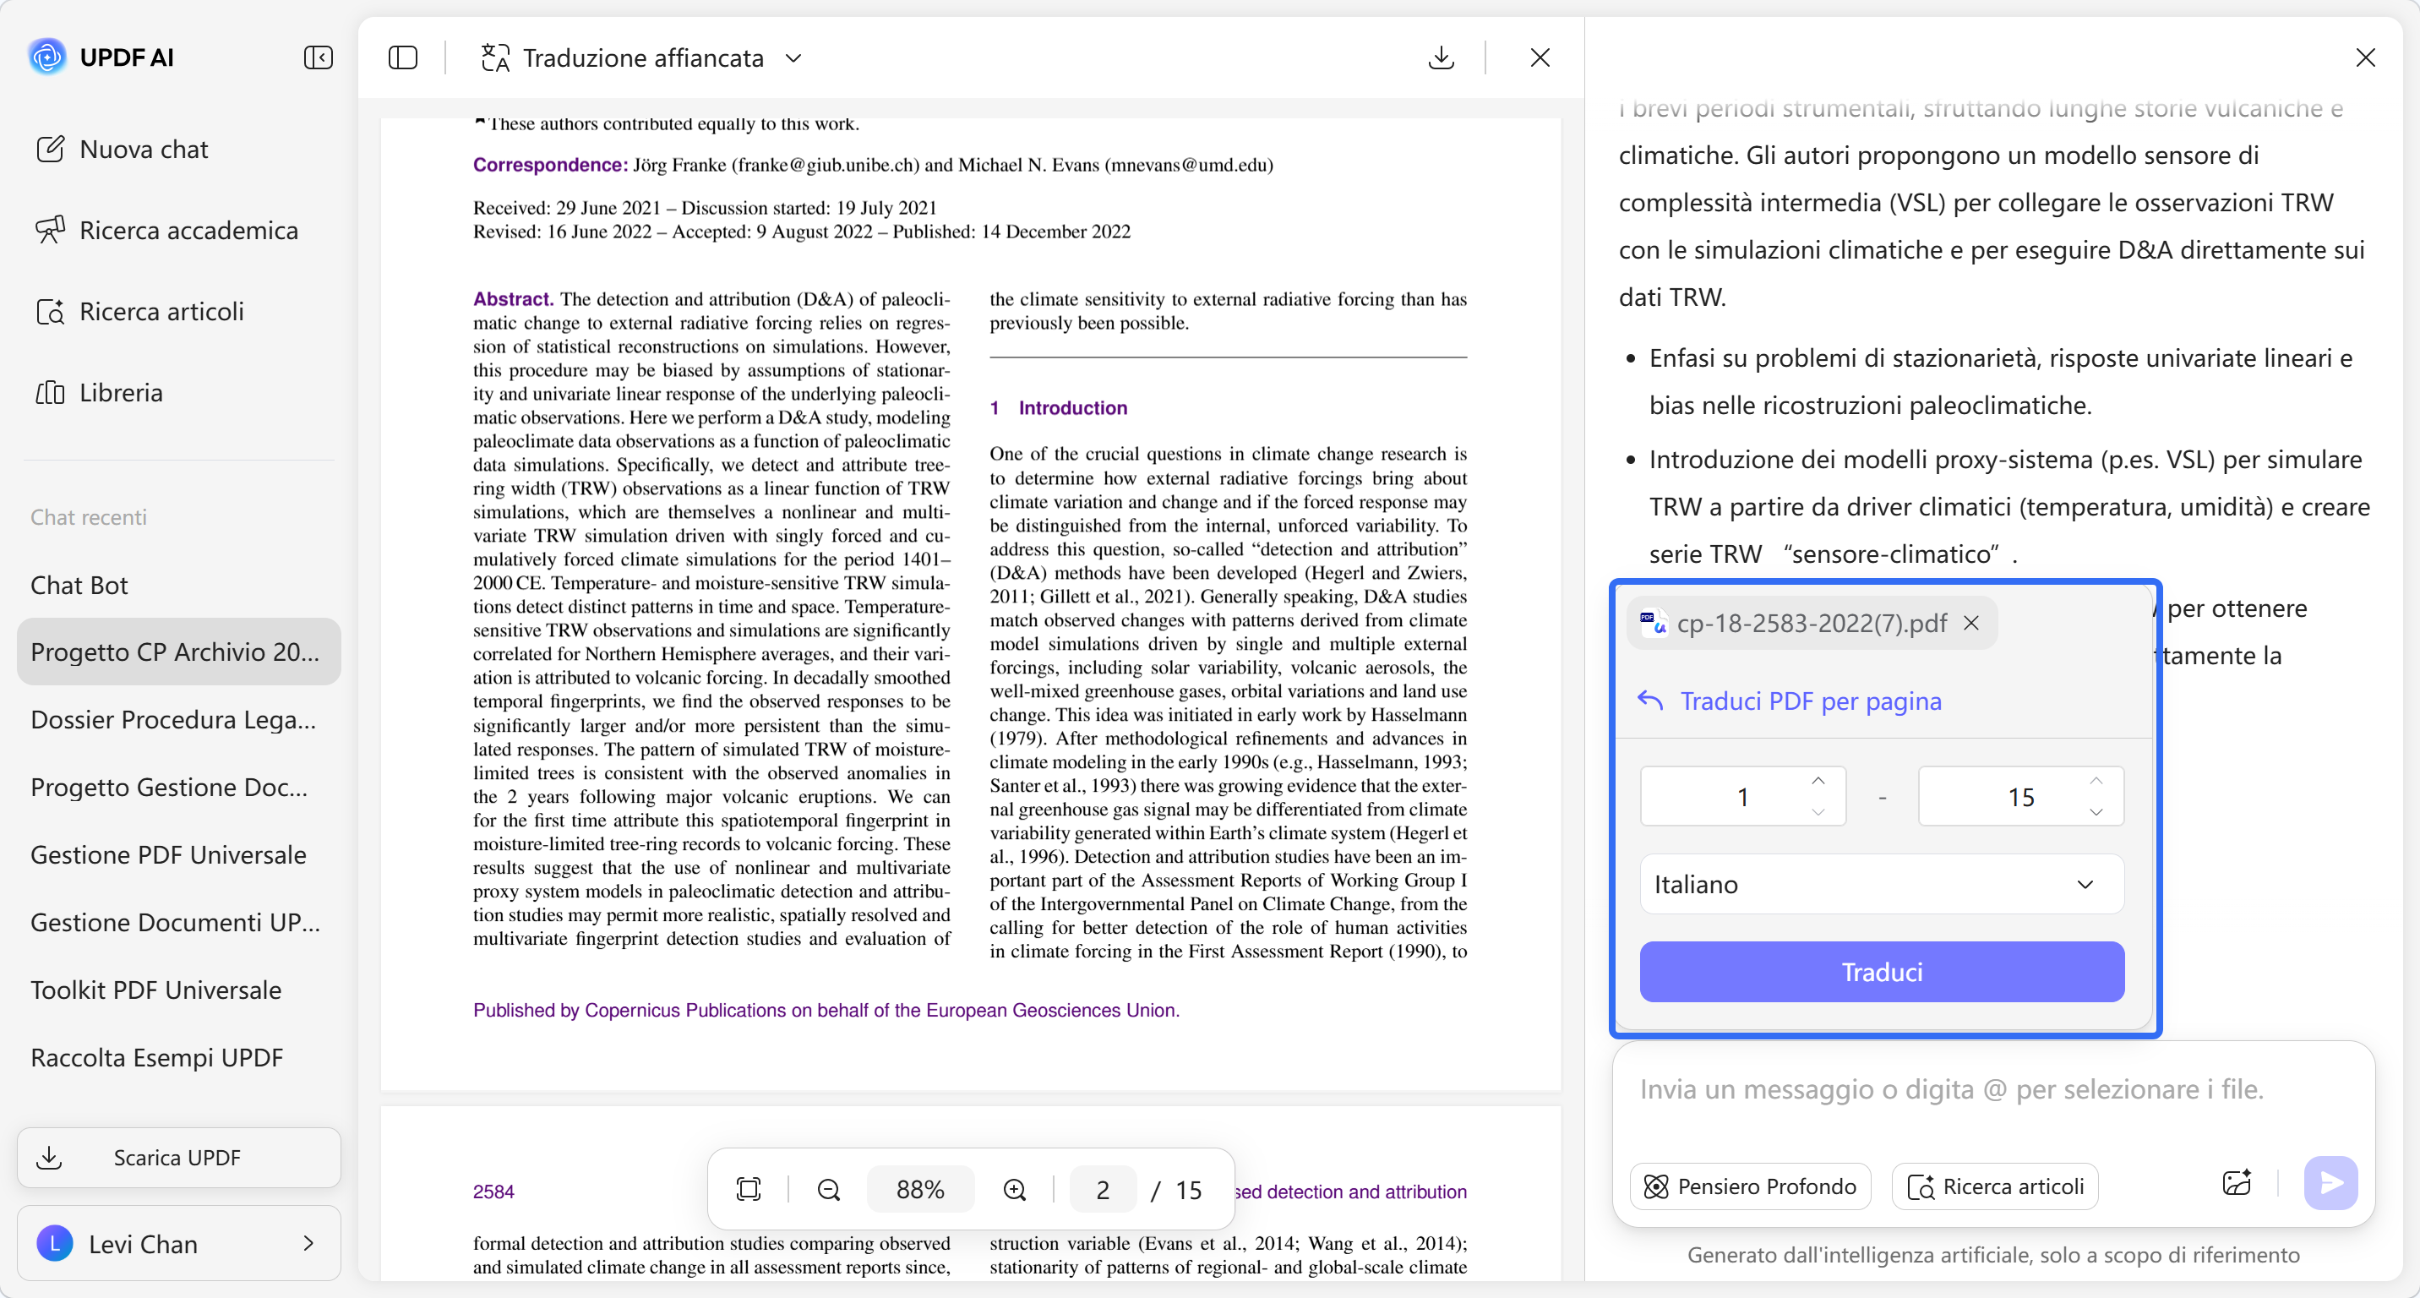The height and width of the screenshot is (1298, 2420).
Task: Click the UPDF AI logo icon
Action: 47,57
